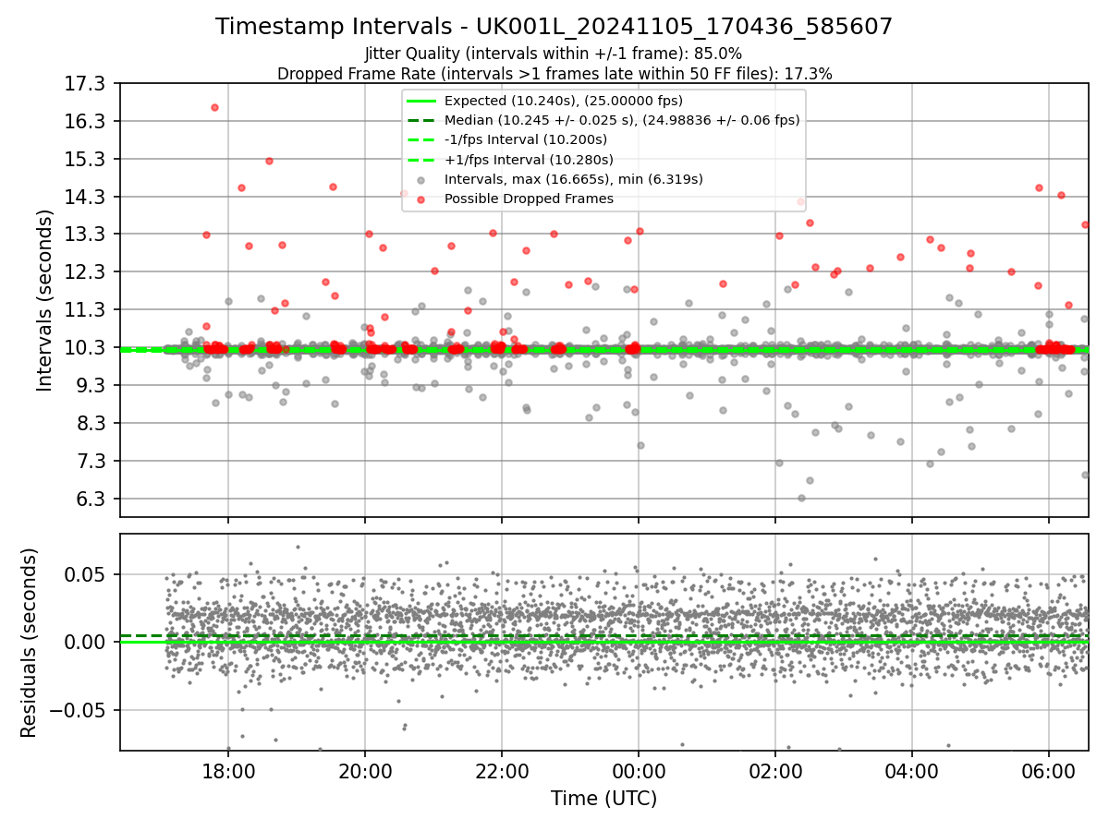The image size is (1109, 831).
Task: Click the x-axis tick label "00:00"
Action: click(639, 771)
